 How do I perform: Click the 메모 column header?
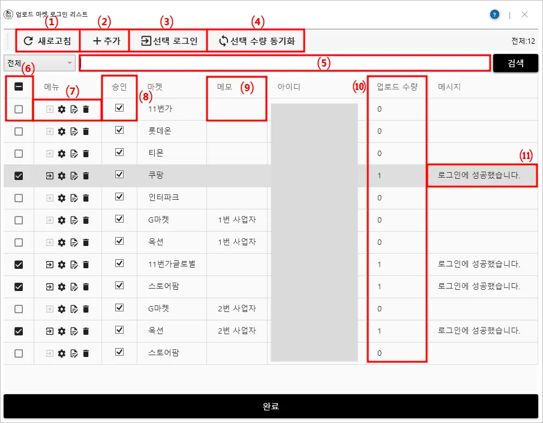click(224, 87)
